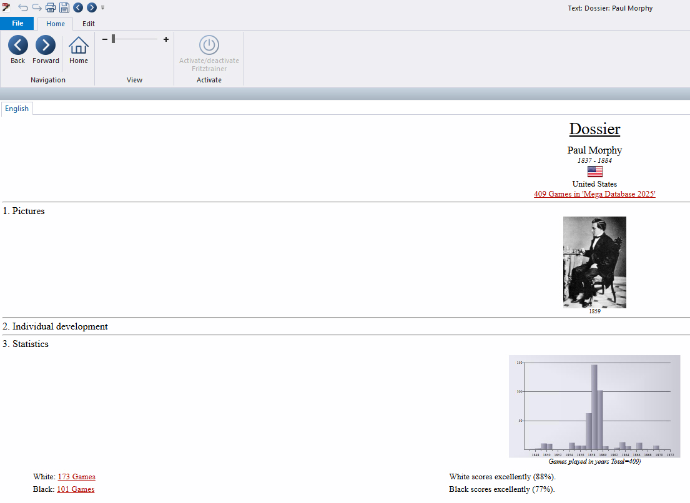This screenshot has width=690, height=503.
Task: Open the Black 101 Games link
Action: tap(76, 489)
